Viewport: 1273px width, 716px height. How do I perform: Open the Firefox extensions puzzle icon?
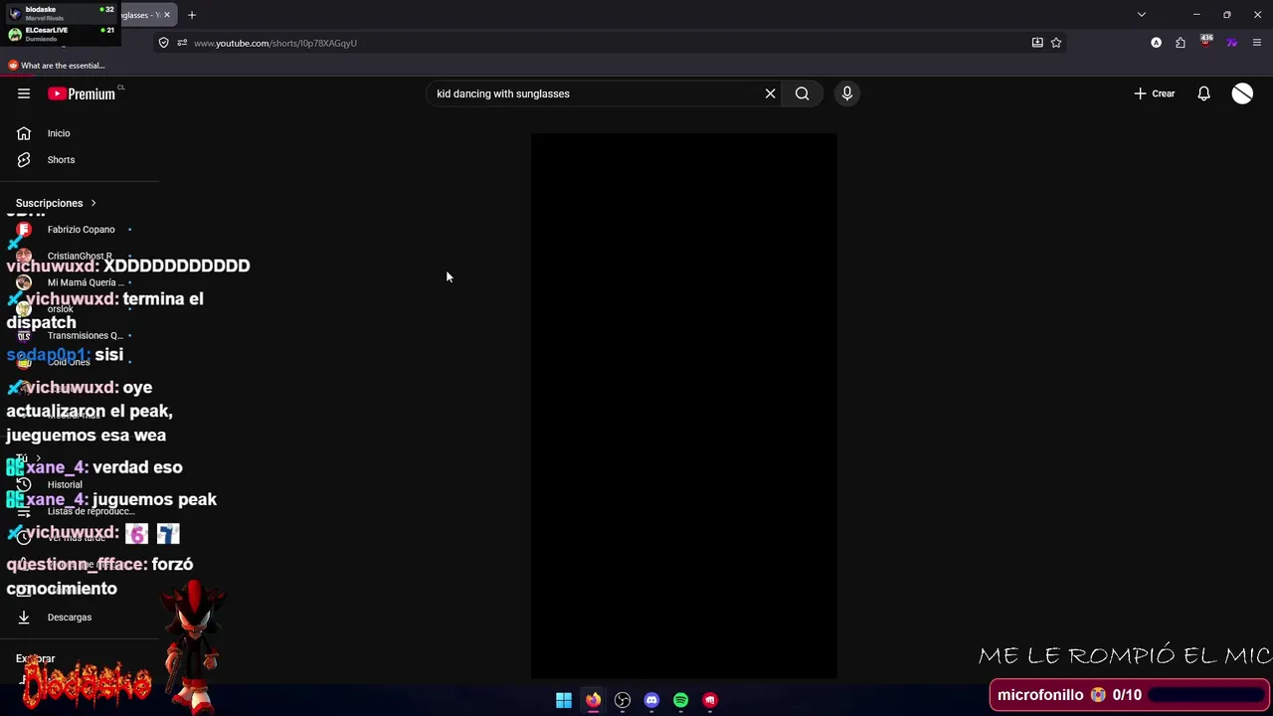(1181, 43)
